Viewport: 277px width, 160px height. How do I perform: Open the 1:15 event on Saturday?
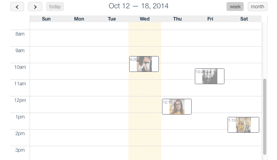click(x=243, y=125)
